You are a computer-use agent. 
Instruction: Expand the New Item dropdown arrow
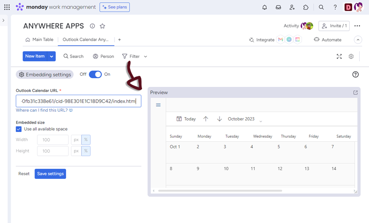(52, 56)
